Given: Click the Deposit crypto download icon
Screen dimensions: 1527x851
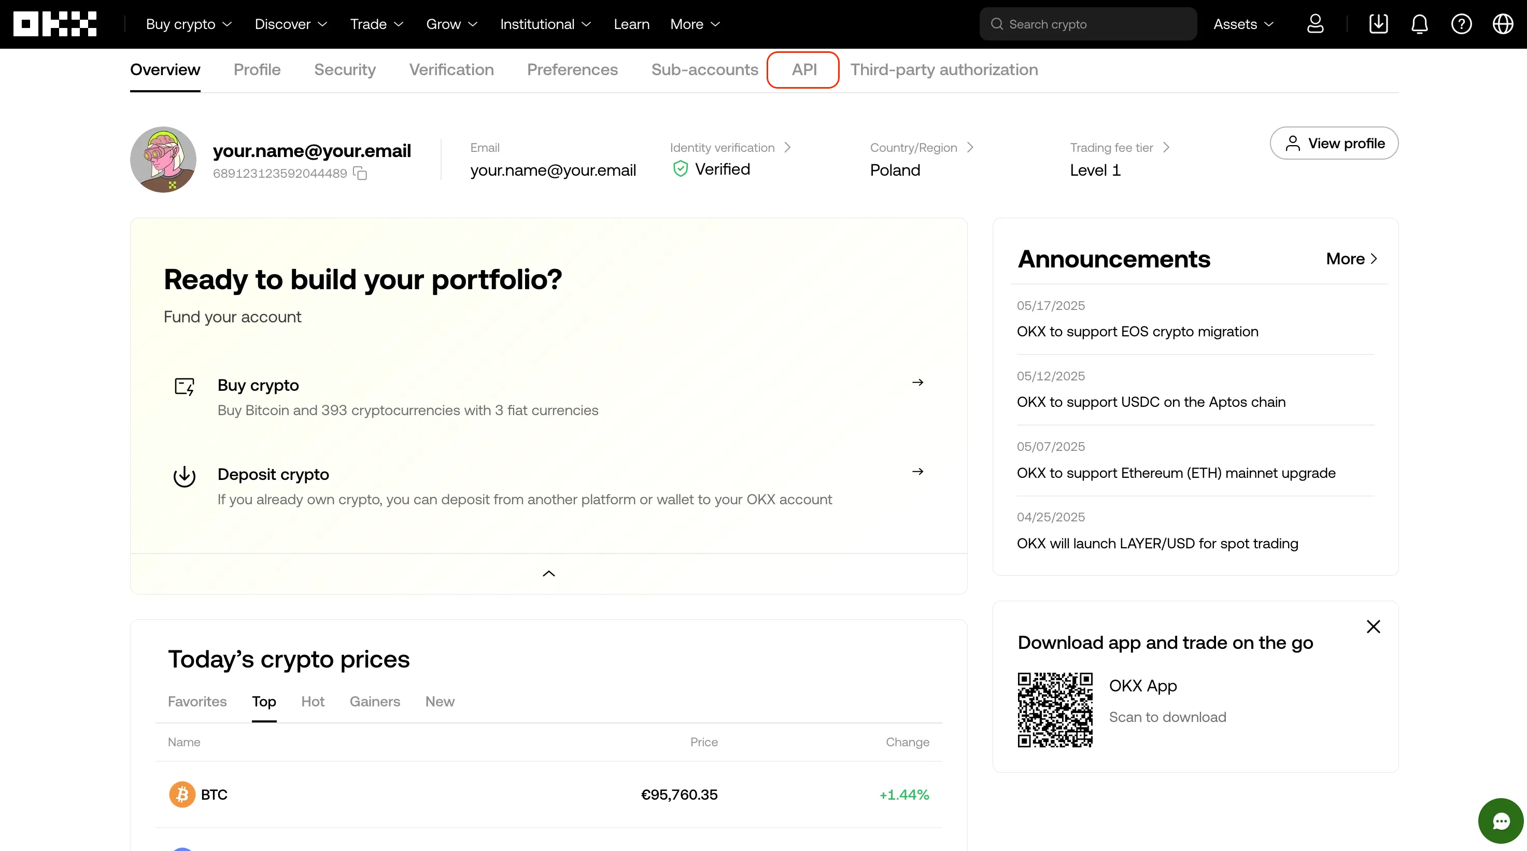Looking at the screenshot, I should [x=185, y=476].
